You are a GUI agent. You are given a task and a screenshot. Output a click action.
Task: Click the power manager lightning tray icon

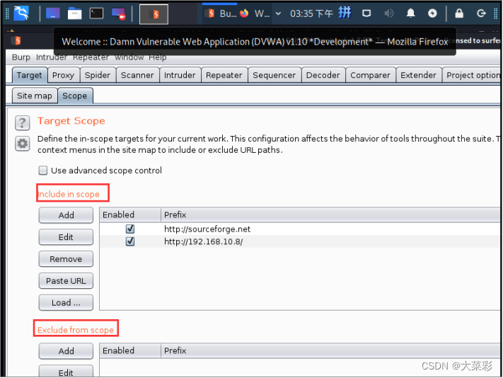[432, 13]
